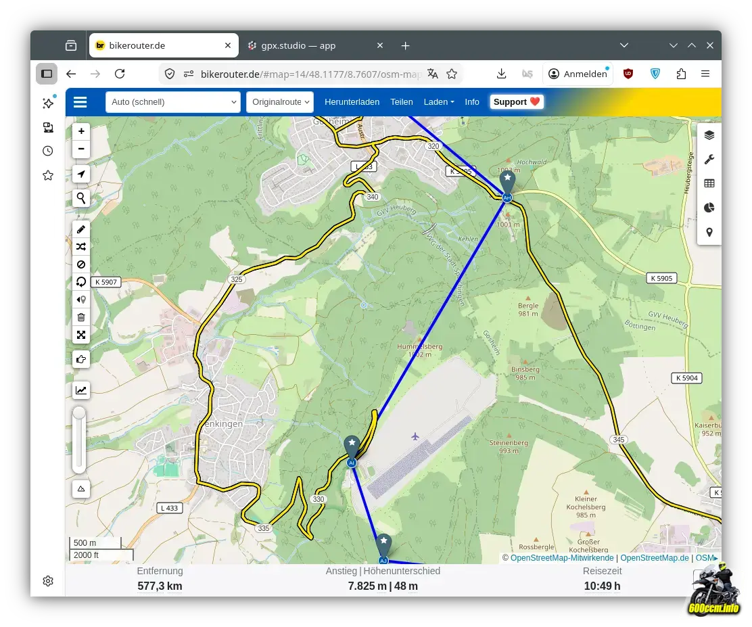Image resolution: width=752 pixels, height=627 pixels.
Task: Click the route opacity slider handle
Action: coord(80,413)
